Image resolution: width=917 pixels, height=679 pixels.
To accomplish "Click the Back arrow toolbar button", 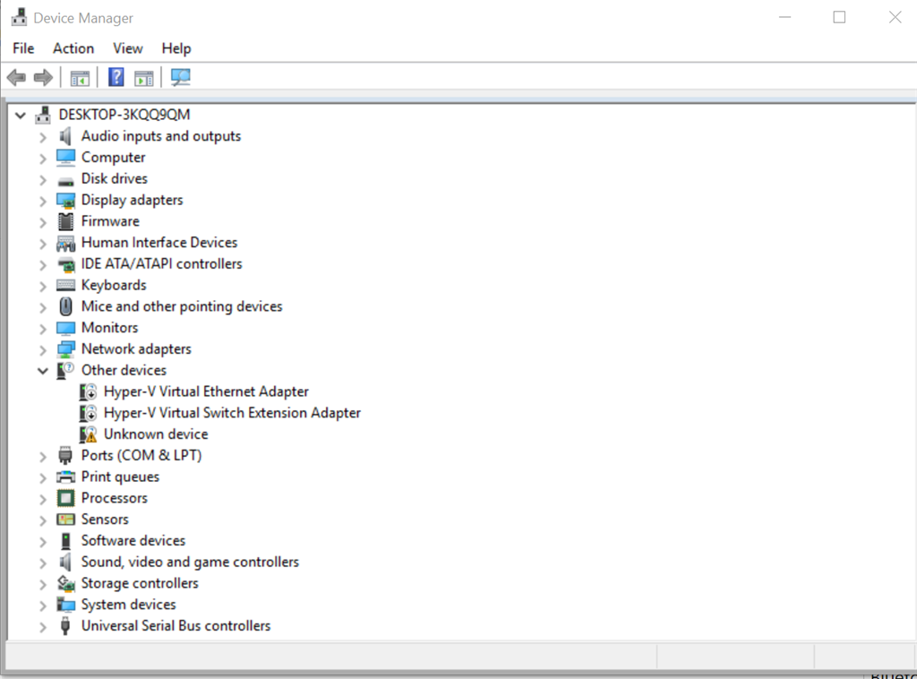I will click(x=16, y=77).
